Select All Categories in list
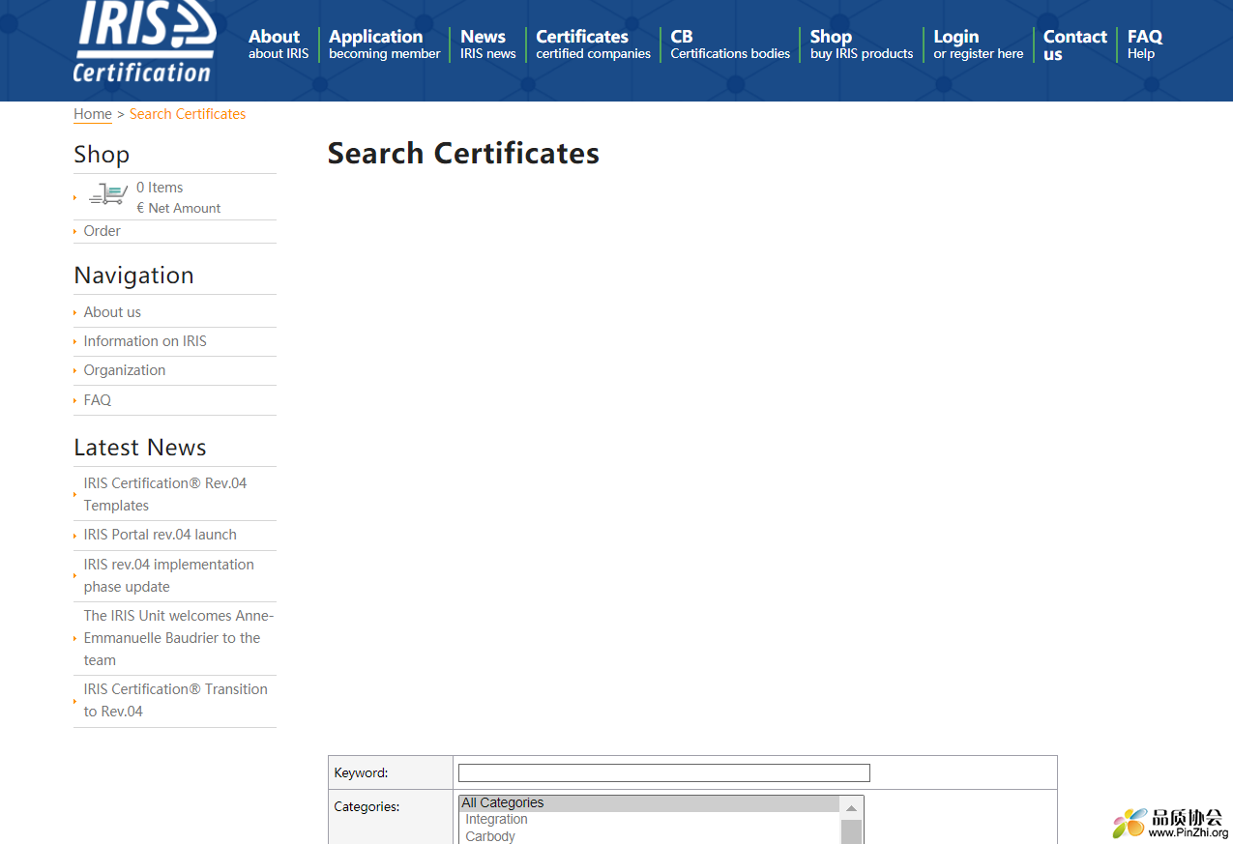 point(650,803)
